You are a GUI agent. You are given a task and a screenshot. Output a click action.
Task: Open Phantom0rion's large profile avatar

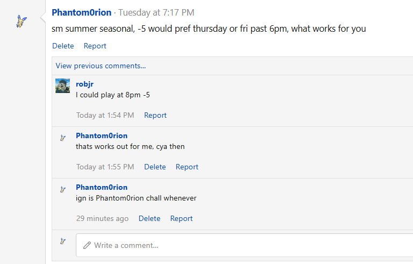click(x=22, y=22)
